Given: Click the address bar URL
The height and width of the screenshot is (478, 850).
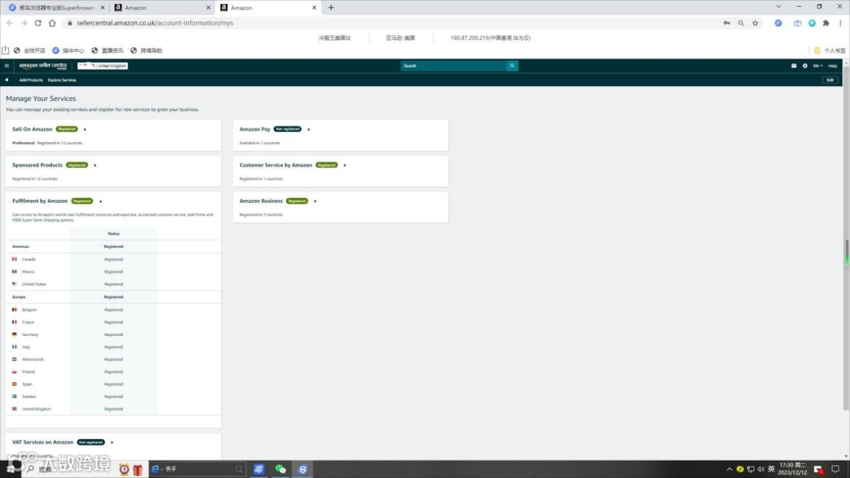Looking at the screenshot, I should click(x=155, y=23).
